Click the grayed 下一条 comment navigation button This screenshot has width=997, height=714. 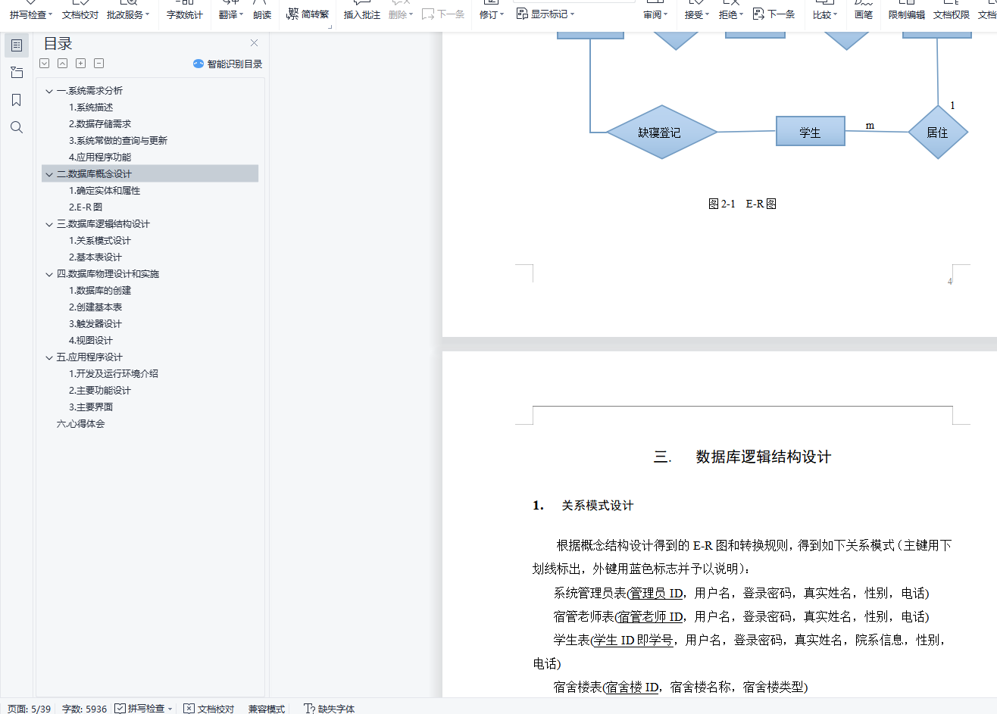point(443,14)
